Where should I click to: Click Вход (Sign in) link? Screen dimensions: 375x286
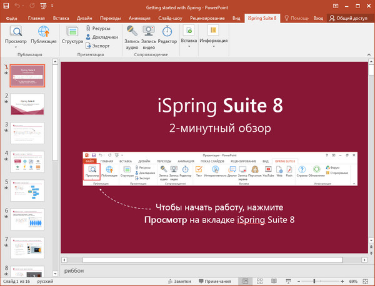[319, 18]
